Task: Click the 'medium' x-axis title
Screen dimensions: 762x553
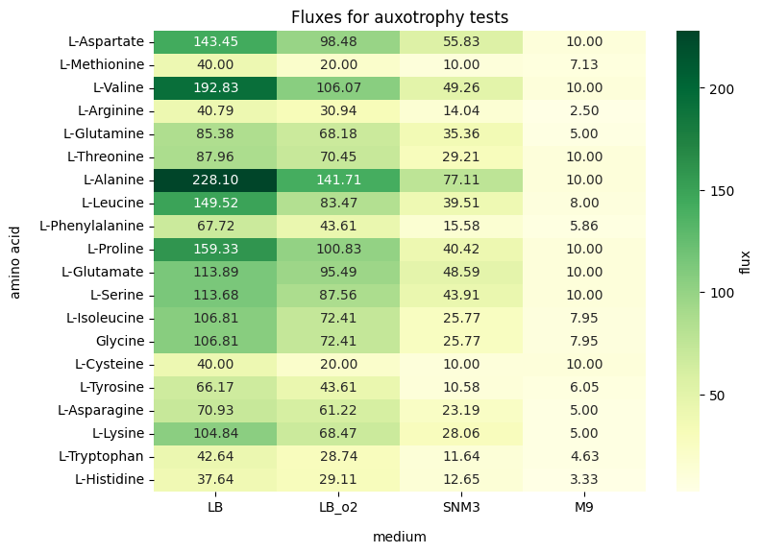Action: pos(400,537)
